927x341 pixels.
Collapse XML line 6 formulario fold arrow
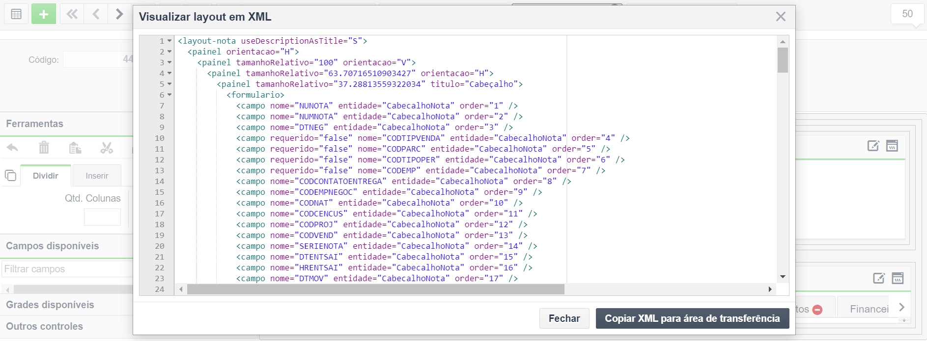click(169, 95)
